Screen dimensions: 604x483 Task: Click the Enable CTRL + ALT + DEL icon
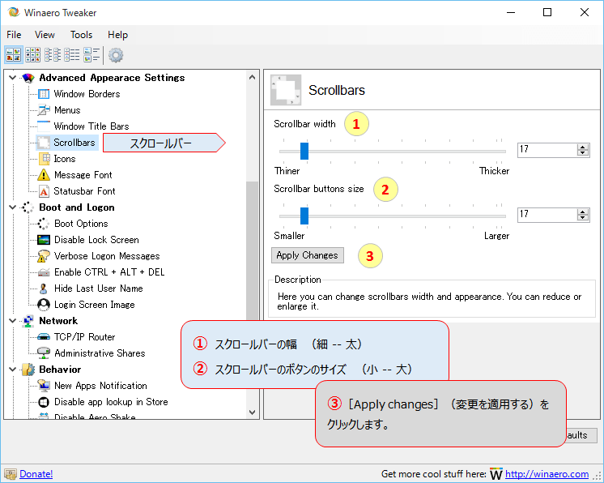point(44,272)
